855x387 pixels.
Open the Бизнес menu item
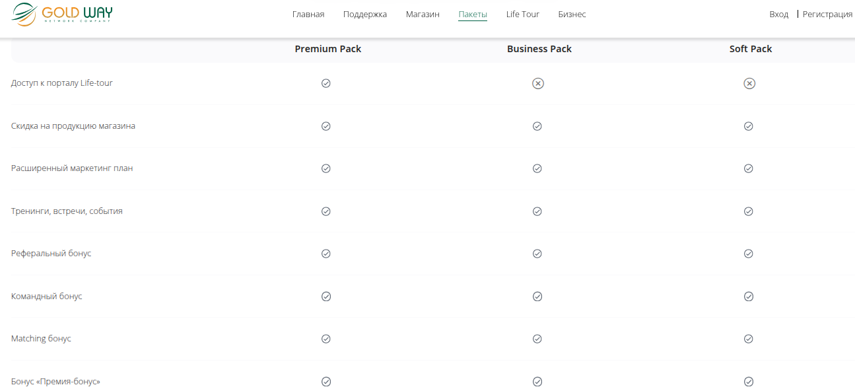(572, 15)
